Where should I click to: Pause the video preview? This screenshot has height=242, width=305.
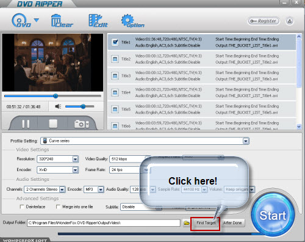pyautogui.click(x=26, y=123)
